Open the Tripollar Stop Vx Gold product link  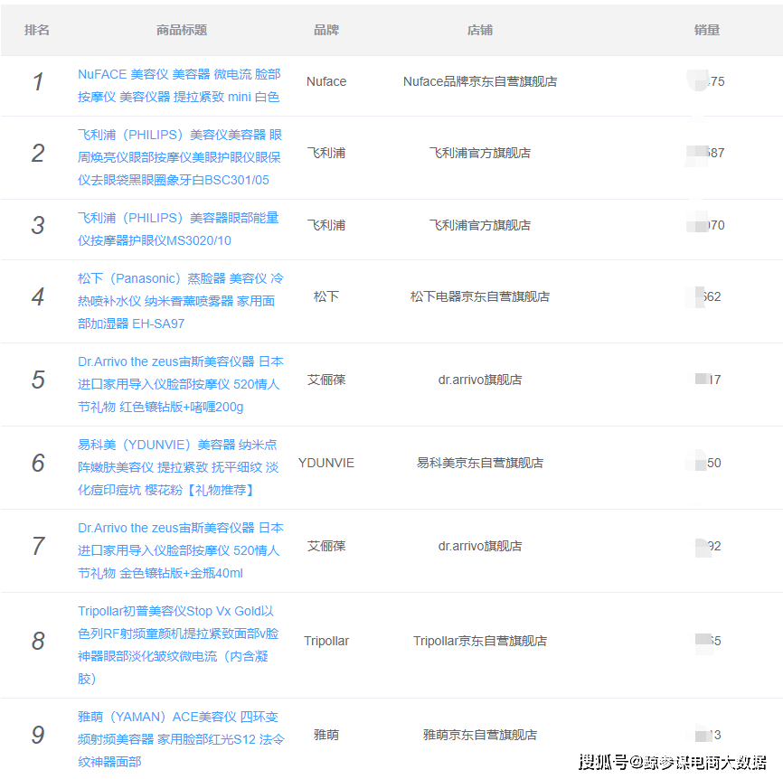click(178, 644)
